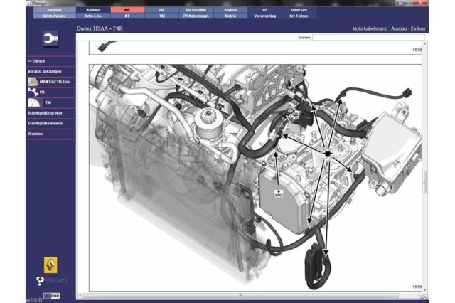Click the yellow Renault logo icon
455x303 pixels.
pos(50,265)
